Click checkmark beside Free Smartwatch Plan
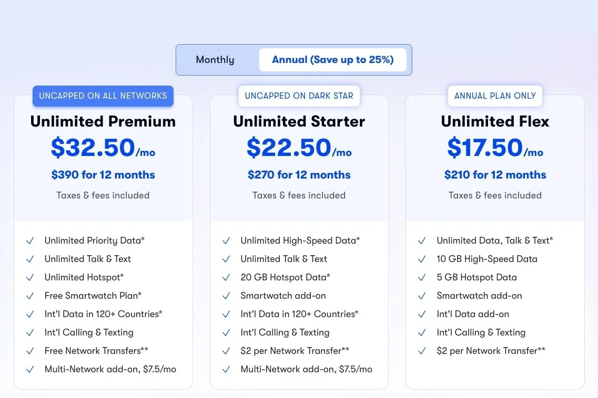Viewport: 598px width, 398px height. [30, 296]
